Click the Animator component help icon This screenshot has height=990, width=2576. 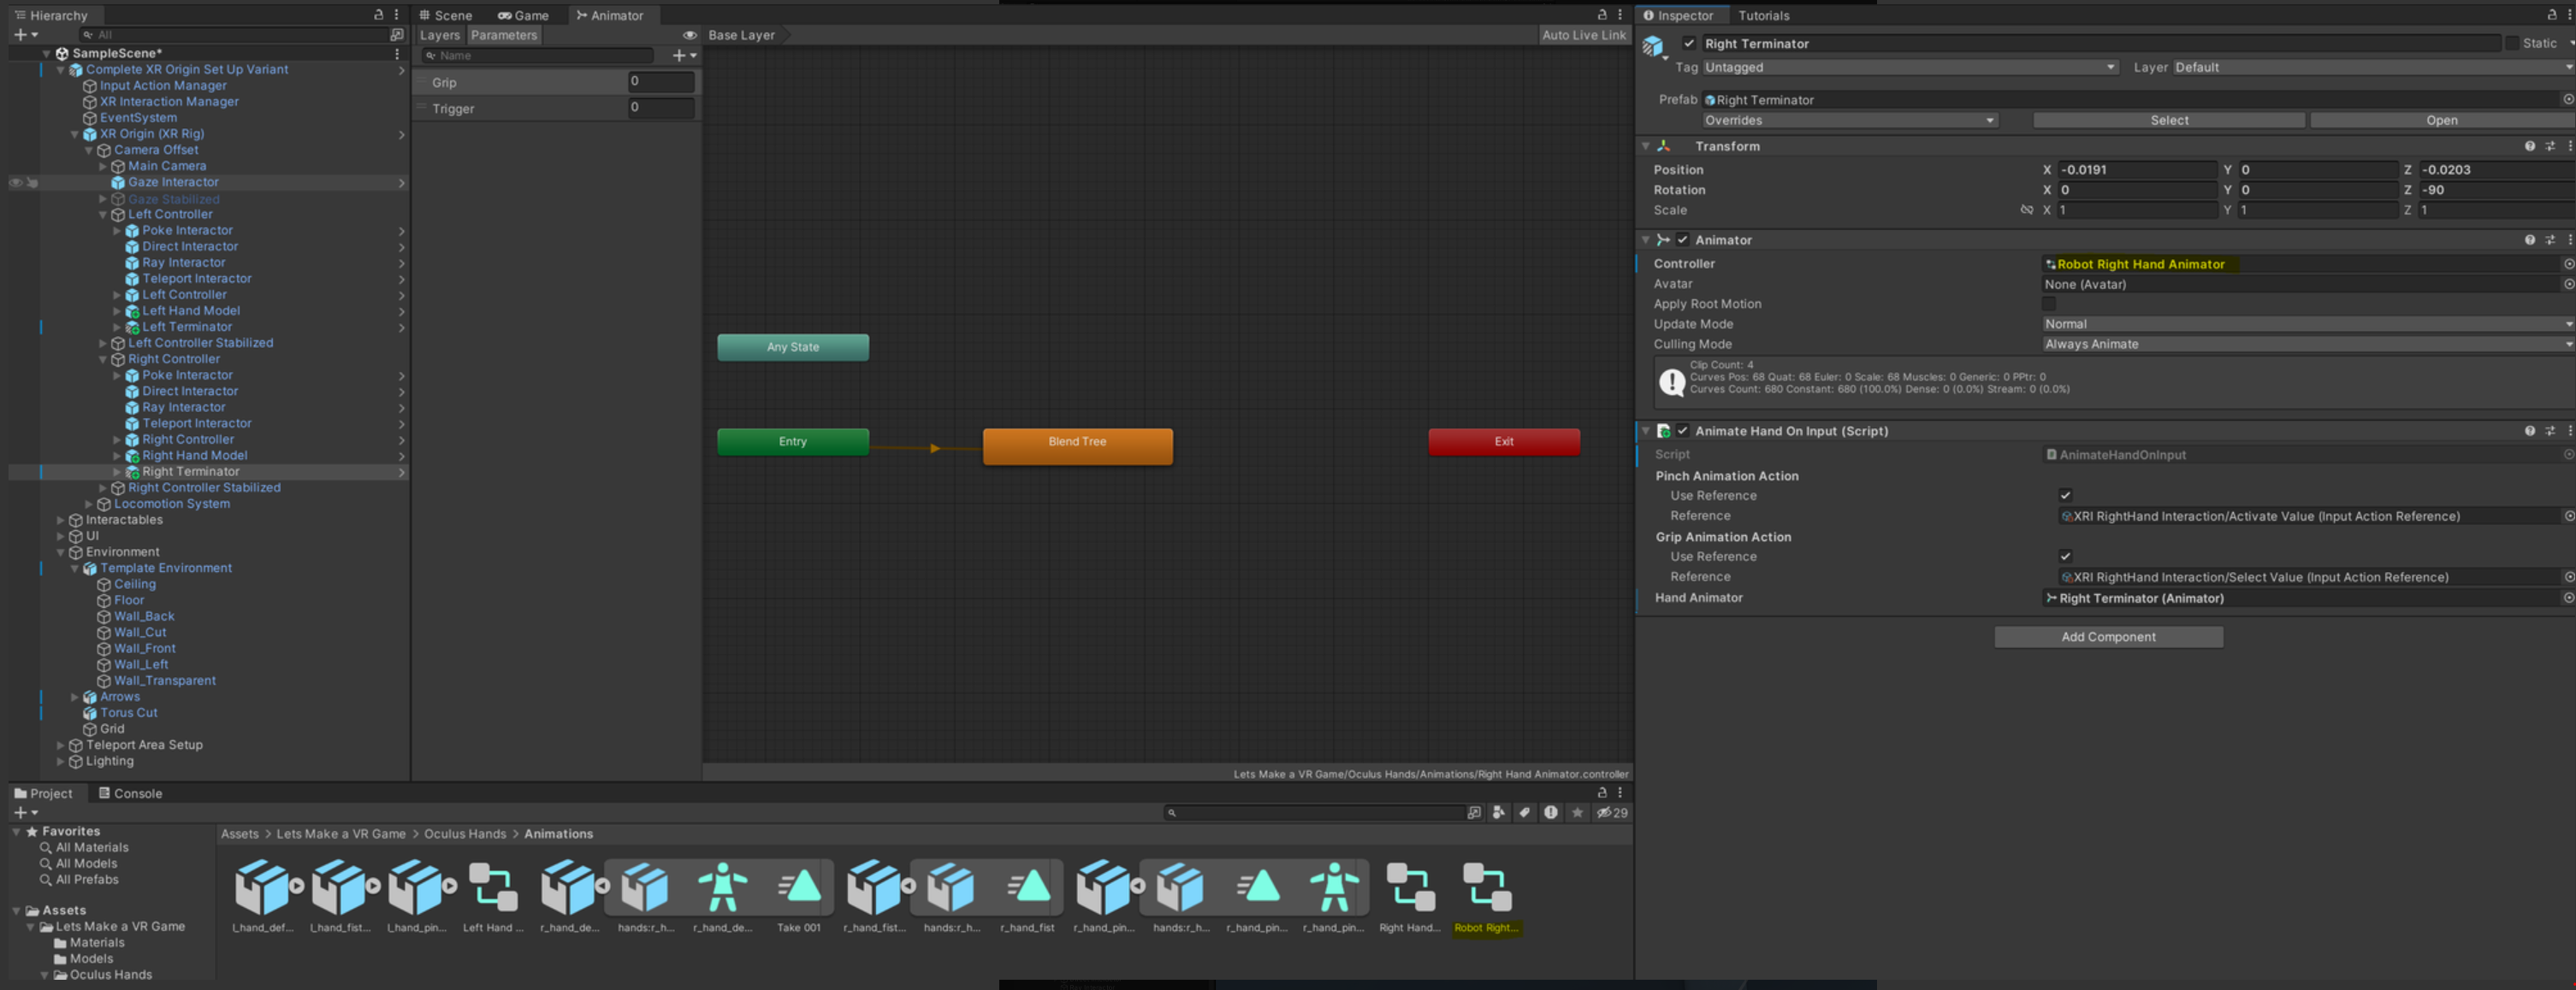pyautogui.click(x=2529, y=239)
